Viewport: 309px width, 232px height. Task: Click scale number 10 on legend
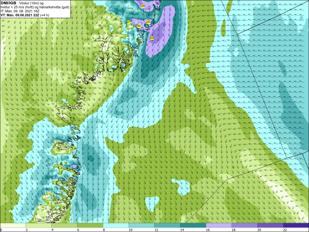click(x=130, y=230)
